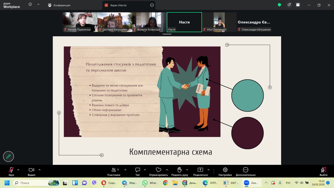Unmute microphone with Звук button
Viewport: 334px width, 188px height.
pos(11,171)
